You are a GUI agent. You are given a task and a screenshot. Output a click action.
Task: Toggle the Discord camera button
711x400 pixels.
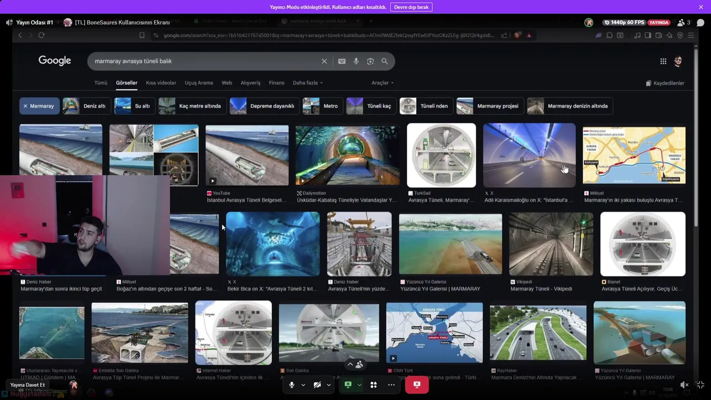[317, 384]
